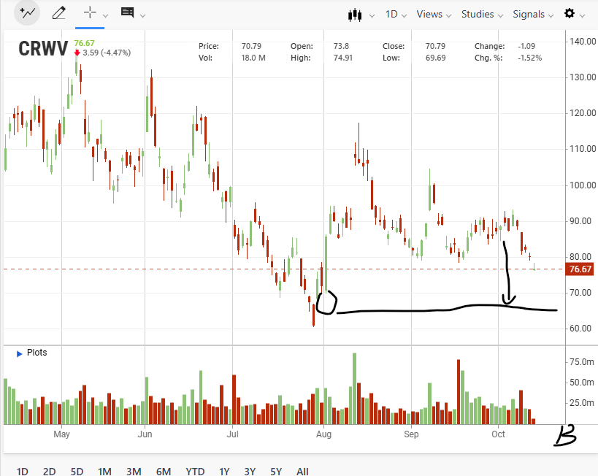Click the candlestick chart type icon
Image resolution: width=598 pixels, height=476 pixels.
point(355,15)
